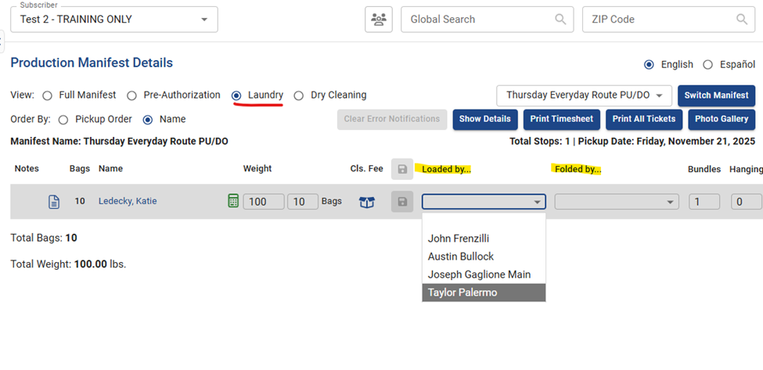Image resolution: width=763 pixels, height=370 pixels.
Task: Click the save icon in Ledecky's row
Action: click(x=402, y=202)
